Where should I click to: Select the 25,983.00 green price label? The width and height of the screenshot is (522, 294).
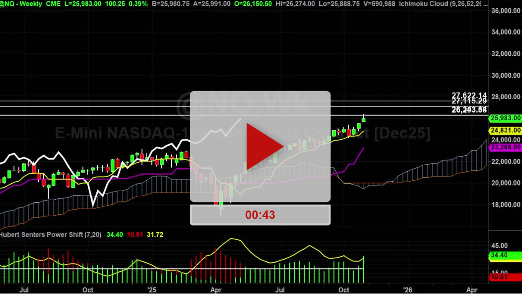tap(505, 118)
